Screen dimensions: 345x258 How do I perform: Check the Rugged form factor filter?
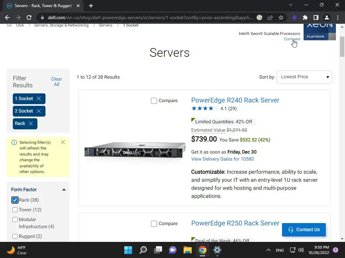15,236
